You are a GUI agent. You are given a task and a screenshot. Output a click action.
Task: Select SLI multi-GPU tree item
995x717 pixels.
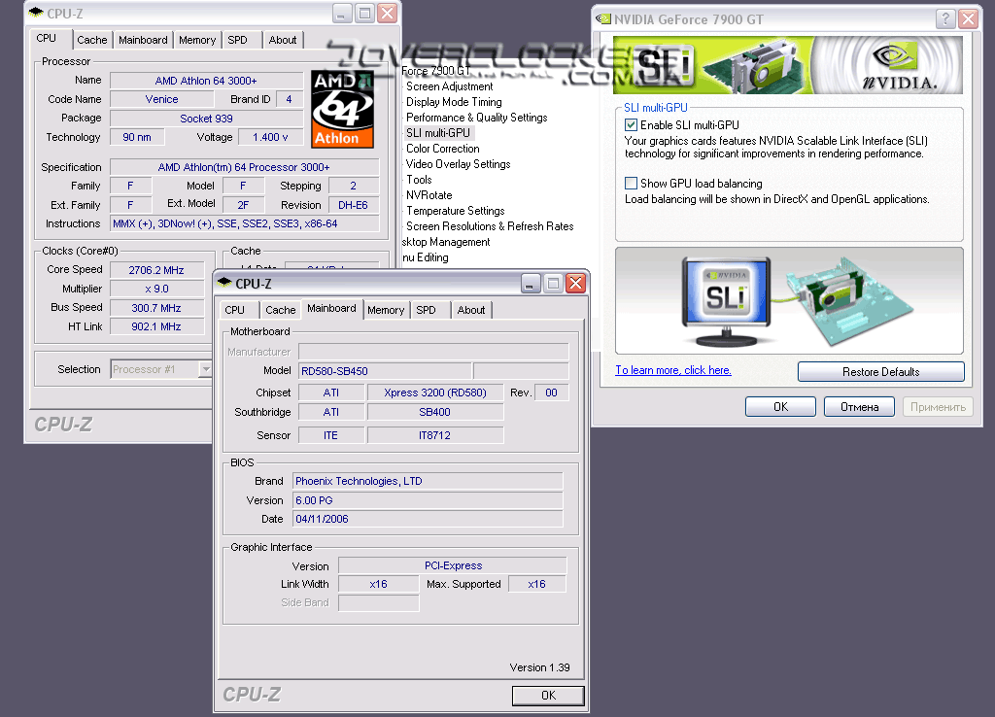coord(438,132)
